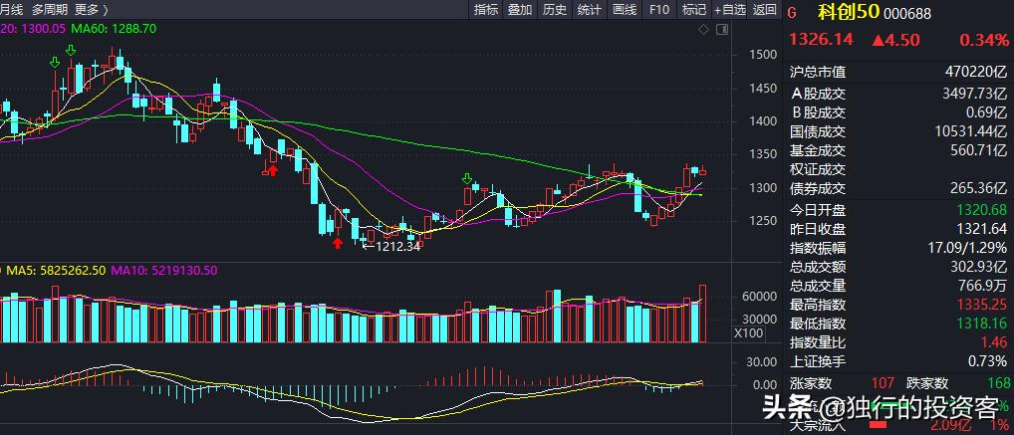Viewport: 1014px width, 435px height.
Task: Click the index code 000688
Action: point(907,13)
